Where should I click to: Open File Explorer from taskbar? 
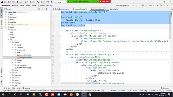tap(34, 95)
